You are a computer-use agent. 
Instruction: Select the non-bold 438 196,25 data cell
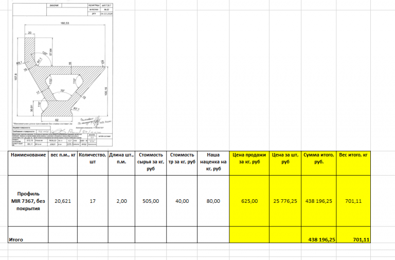[x=319, y=201]
